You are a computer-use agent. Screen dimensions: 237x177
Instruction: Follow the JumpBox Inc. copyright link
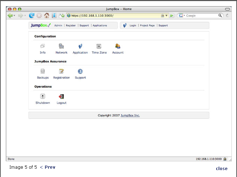(130, 115)
